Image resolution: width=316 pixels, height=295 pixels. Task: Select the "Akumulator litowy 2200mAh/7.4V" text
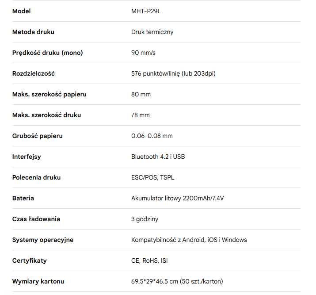coord(177,198)
